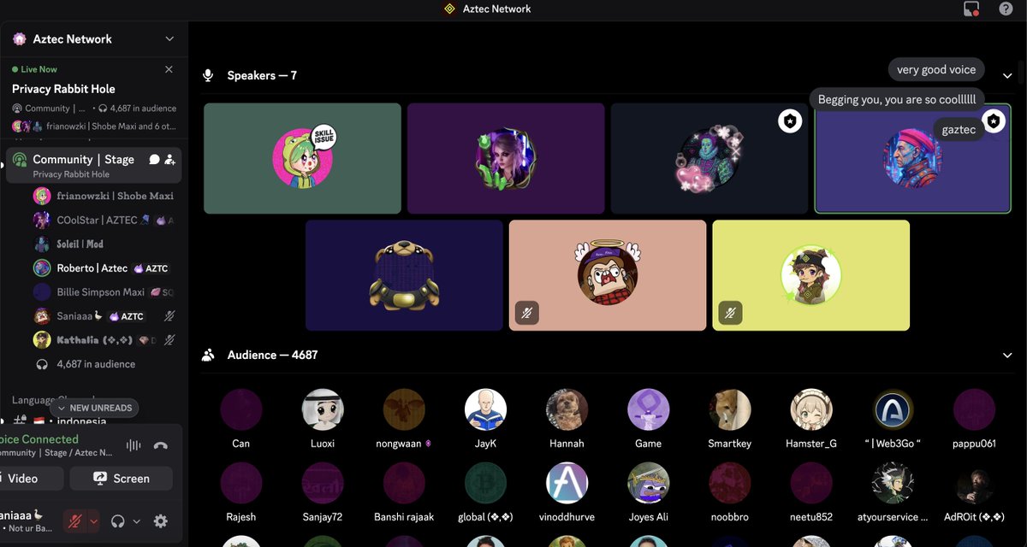Open Roberto | Aztec in the channel list

pyautogui.click(x=103, y=268)
